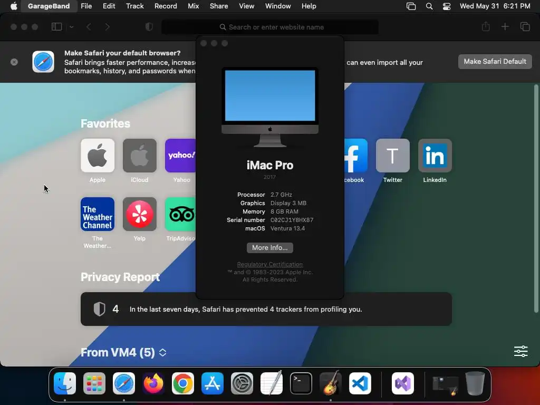Open the Record menu

point(166,6)
